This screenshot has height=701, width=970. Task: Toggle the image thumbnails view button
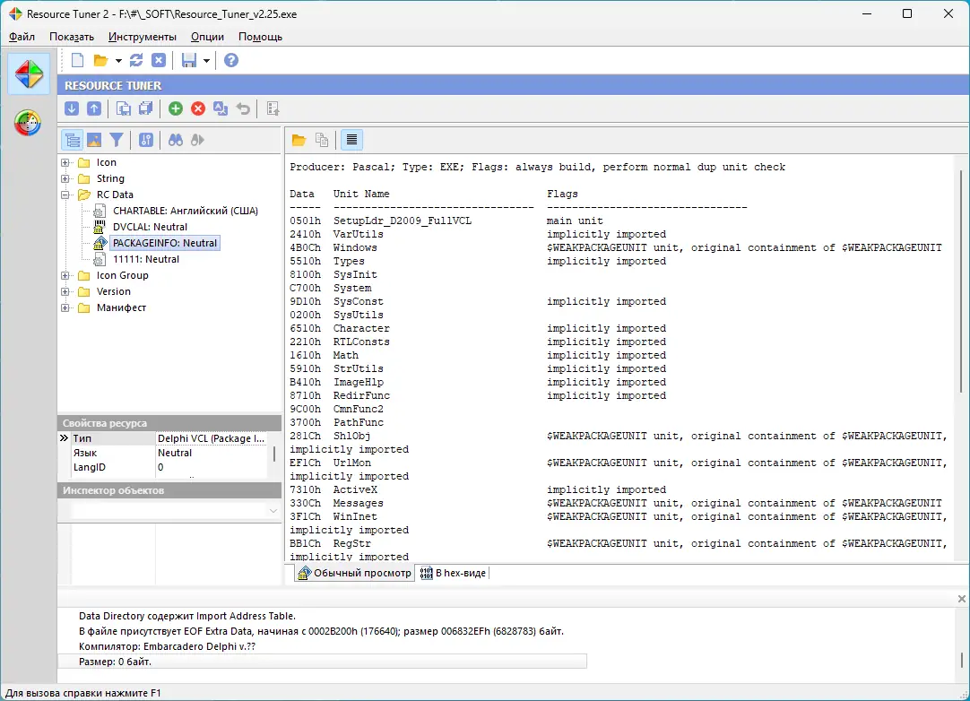94,140
